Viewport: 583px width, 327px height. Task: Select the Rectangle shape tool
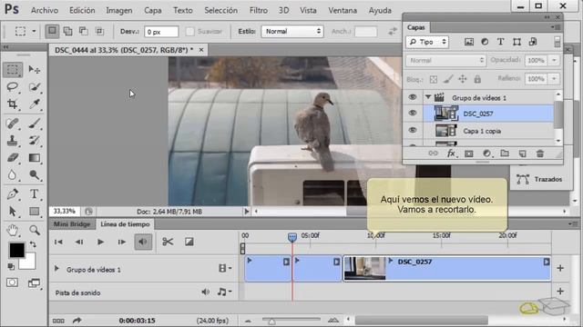35,212
